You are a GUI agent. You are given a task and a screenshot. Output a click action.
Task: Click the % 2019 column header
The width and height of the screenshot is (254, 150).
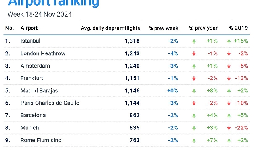(x=238, y=28)
